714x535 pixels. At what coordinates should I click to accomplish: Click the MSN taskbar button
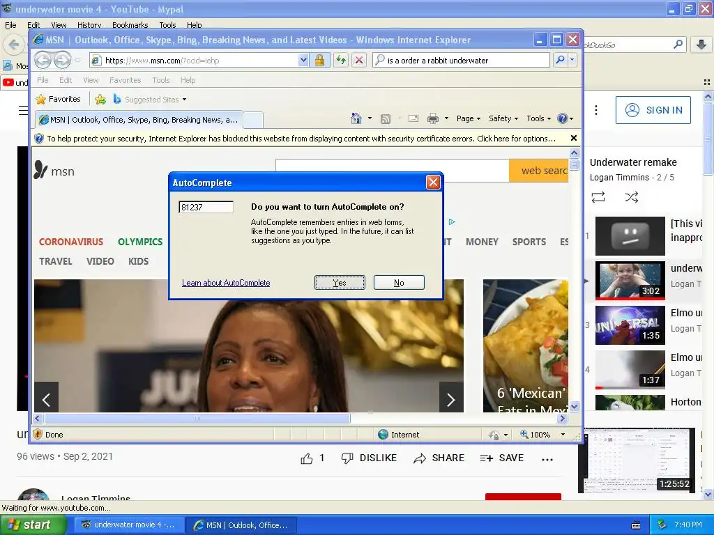(x=242, y=525)
